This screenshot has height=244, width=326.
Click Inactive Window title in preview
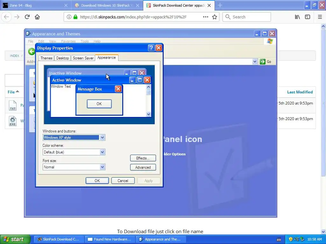tap(65, 73)
